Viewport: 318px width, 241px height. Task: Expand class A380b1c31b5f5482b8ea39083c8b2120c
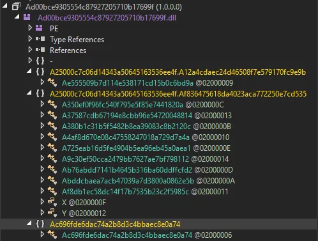coord(42,125)
